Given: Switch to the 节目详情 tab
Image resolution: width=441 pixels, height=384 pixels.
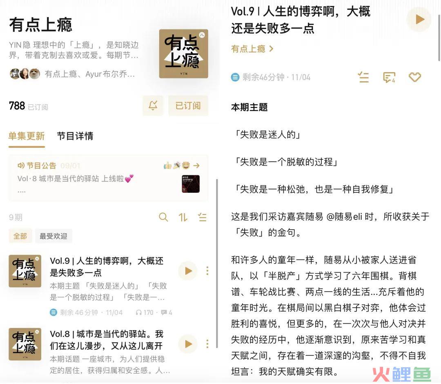Looking at the screenshot, I should pyautogui.click(x=75, y=136).
